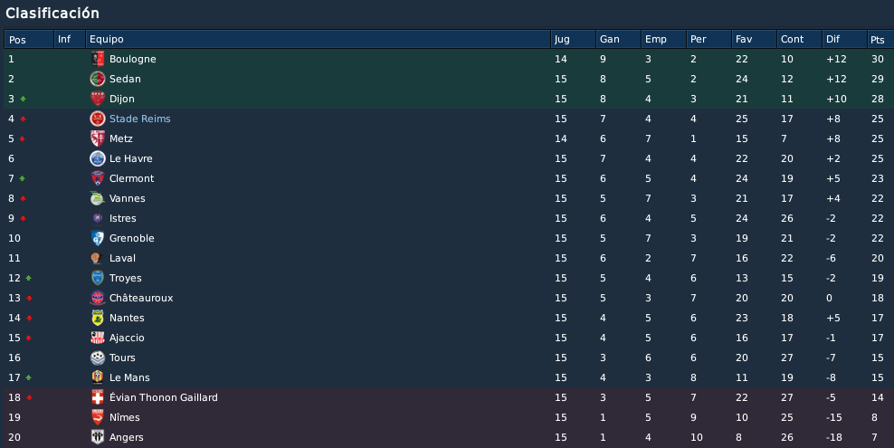Click the Jug column header

tap(573, 39)
